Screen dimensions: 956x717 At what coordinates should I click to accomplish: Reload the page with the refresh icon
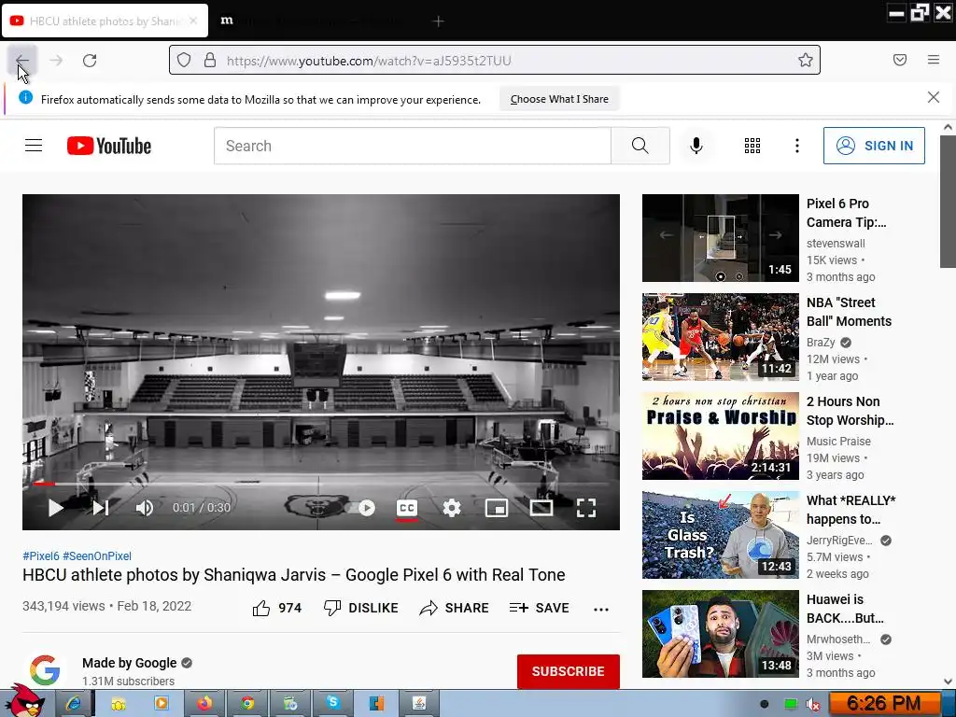[90, 61]
